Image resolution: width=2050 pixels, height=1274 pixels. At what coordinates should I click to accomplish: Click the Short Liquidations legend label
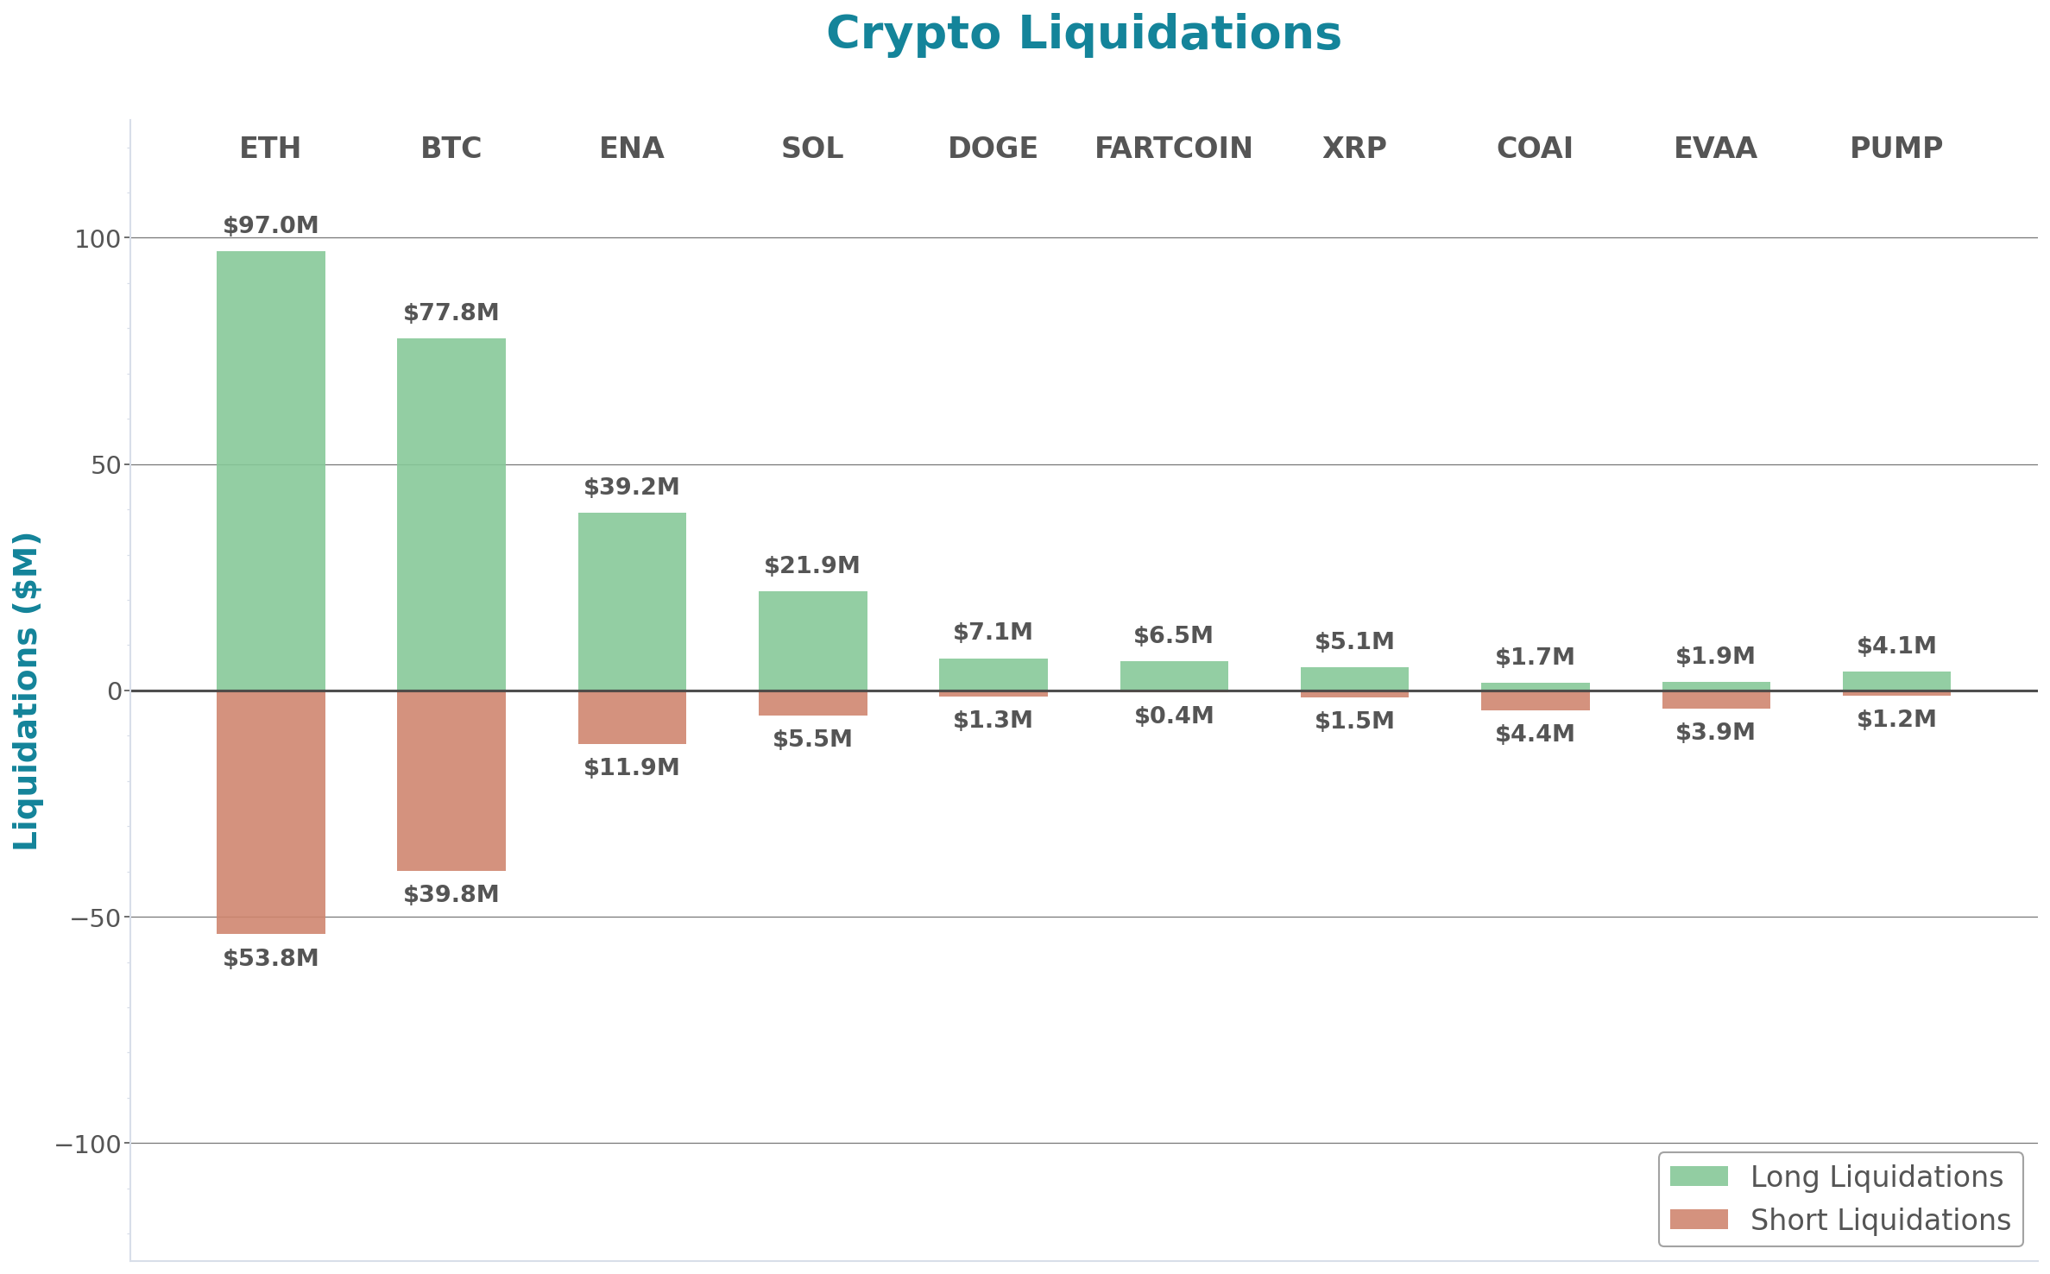click(1880, 1220)
